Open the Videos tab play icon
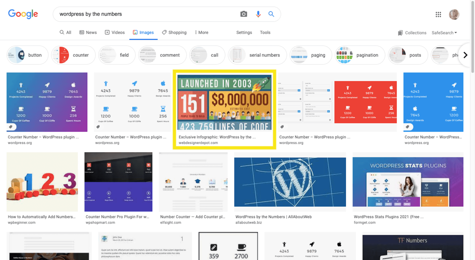Viewport: 475px width, 260px height. [x=107, y=32]
